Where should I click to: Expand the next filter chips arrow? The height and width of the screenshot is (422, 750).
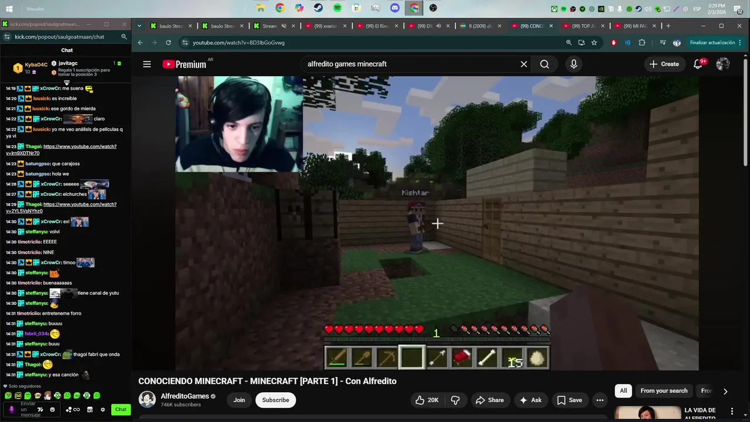click(x=725, y=391)
